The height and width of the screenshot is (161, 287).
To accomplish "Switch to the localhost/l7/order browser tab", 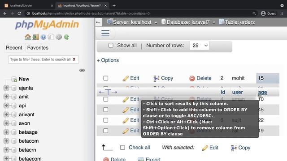I will 29,5.
